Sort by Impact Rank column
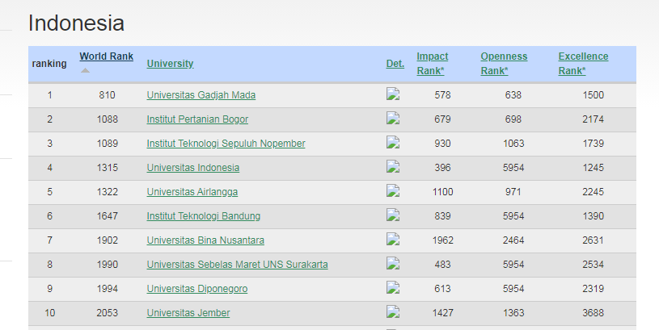Viewport: 659px width, 330px height. point(432,63)
